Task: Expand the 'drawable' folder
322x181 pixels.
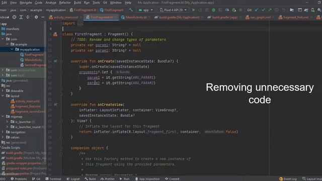Action: pyautogui.click(x=3, y=90)
